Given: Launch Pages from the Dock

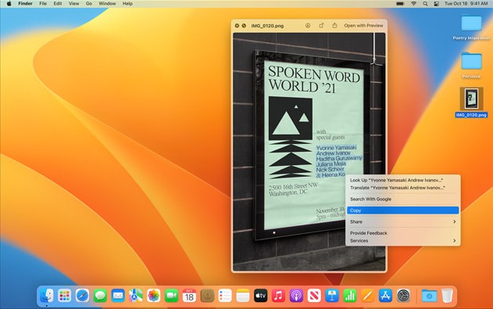Looking at the screenshot, I should pyautogui.click(x=367, y=296).
